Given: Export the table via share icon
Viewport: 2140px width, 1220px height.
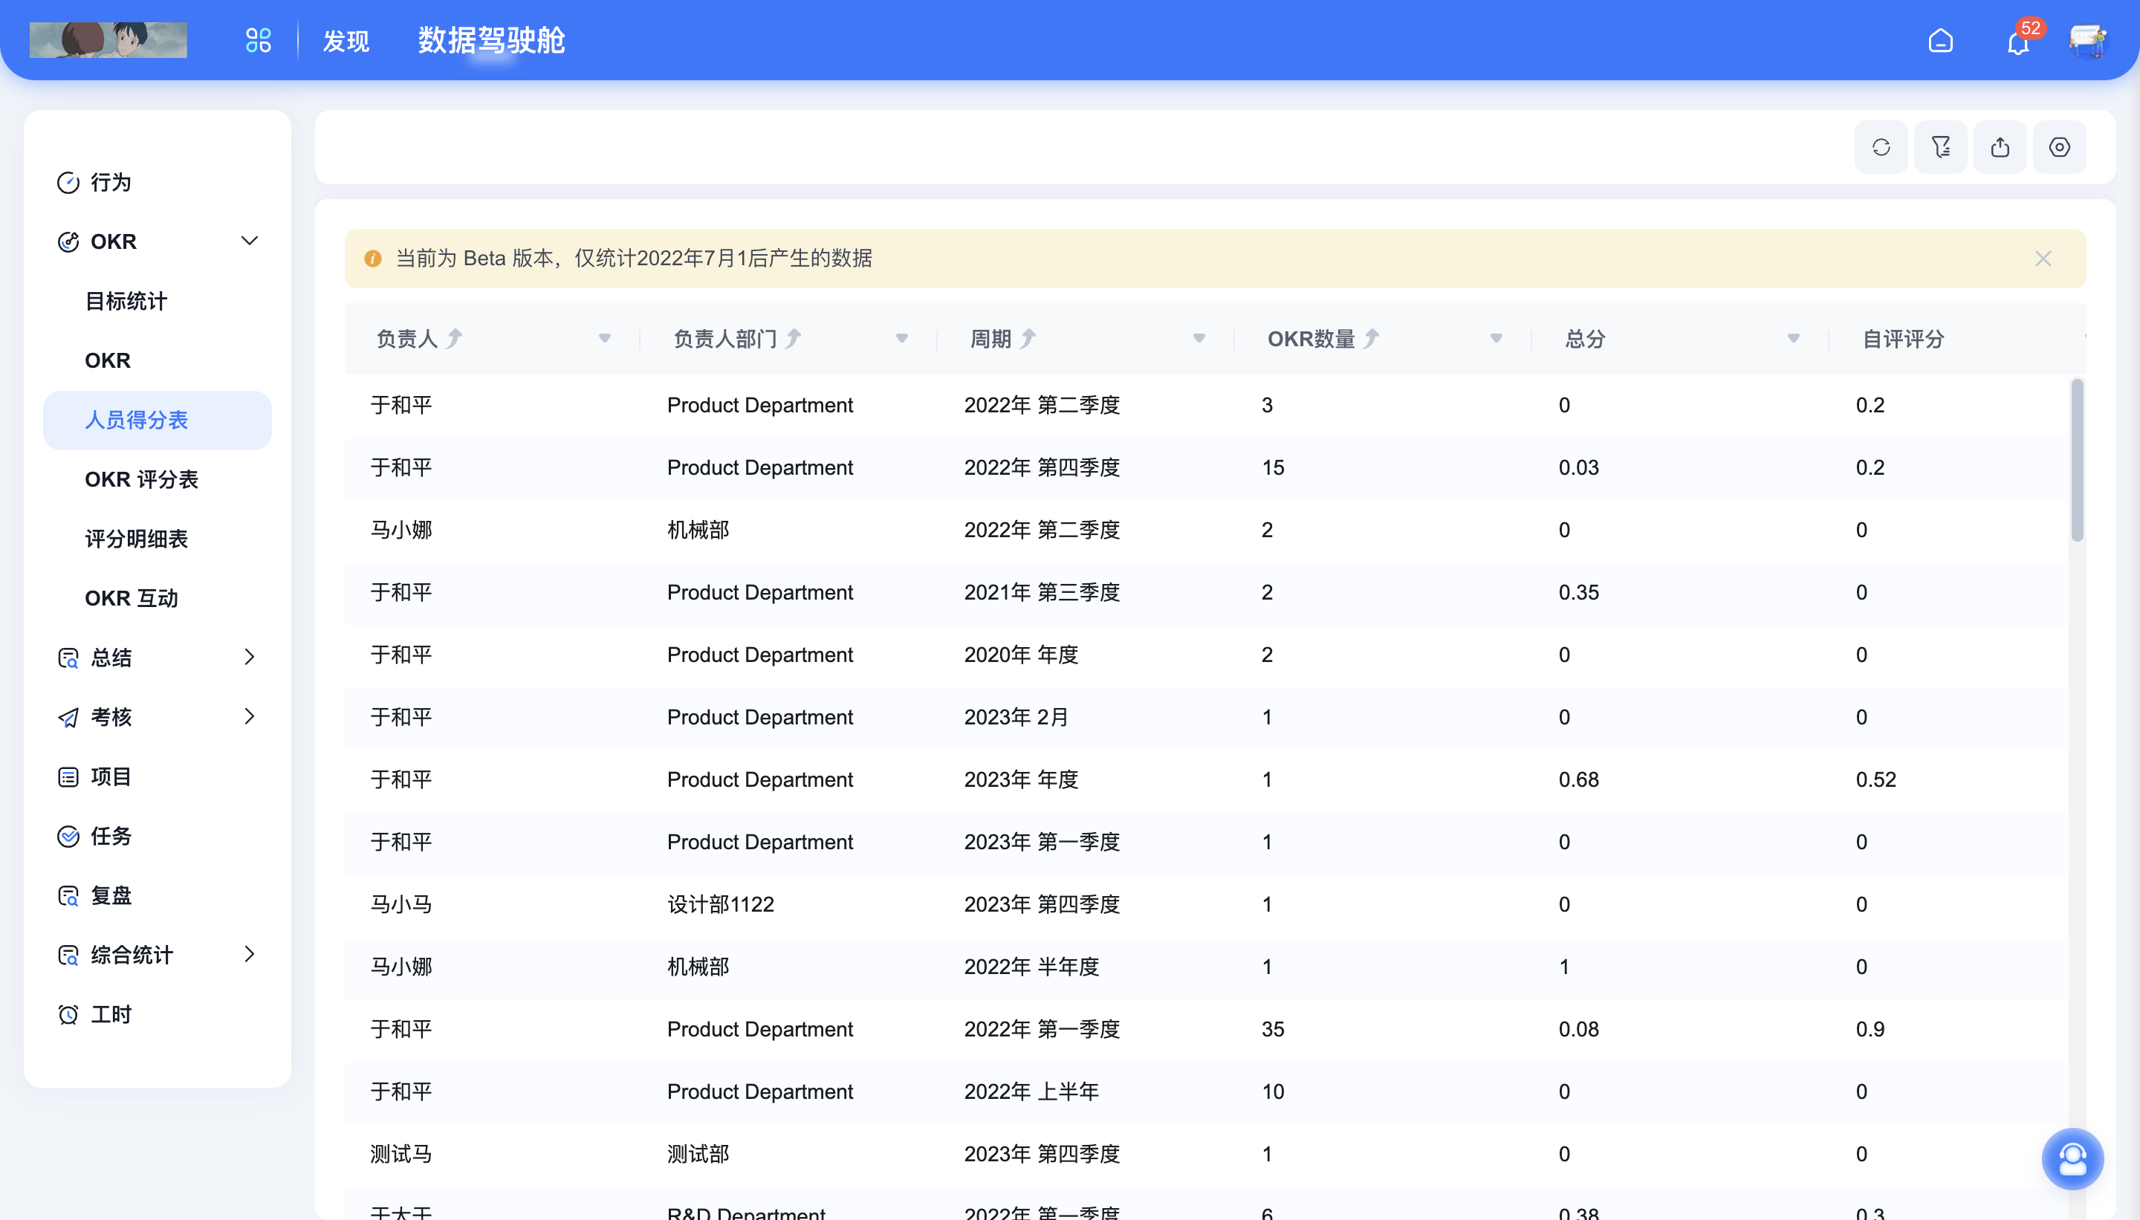Looking at the screenshot, I should [2000, 147].
